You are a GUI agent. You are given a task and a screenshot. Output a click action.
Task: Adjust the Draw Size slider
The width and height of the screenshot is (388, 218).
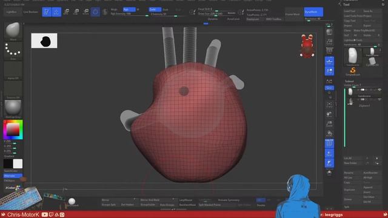tap(217, 14)
